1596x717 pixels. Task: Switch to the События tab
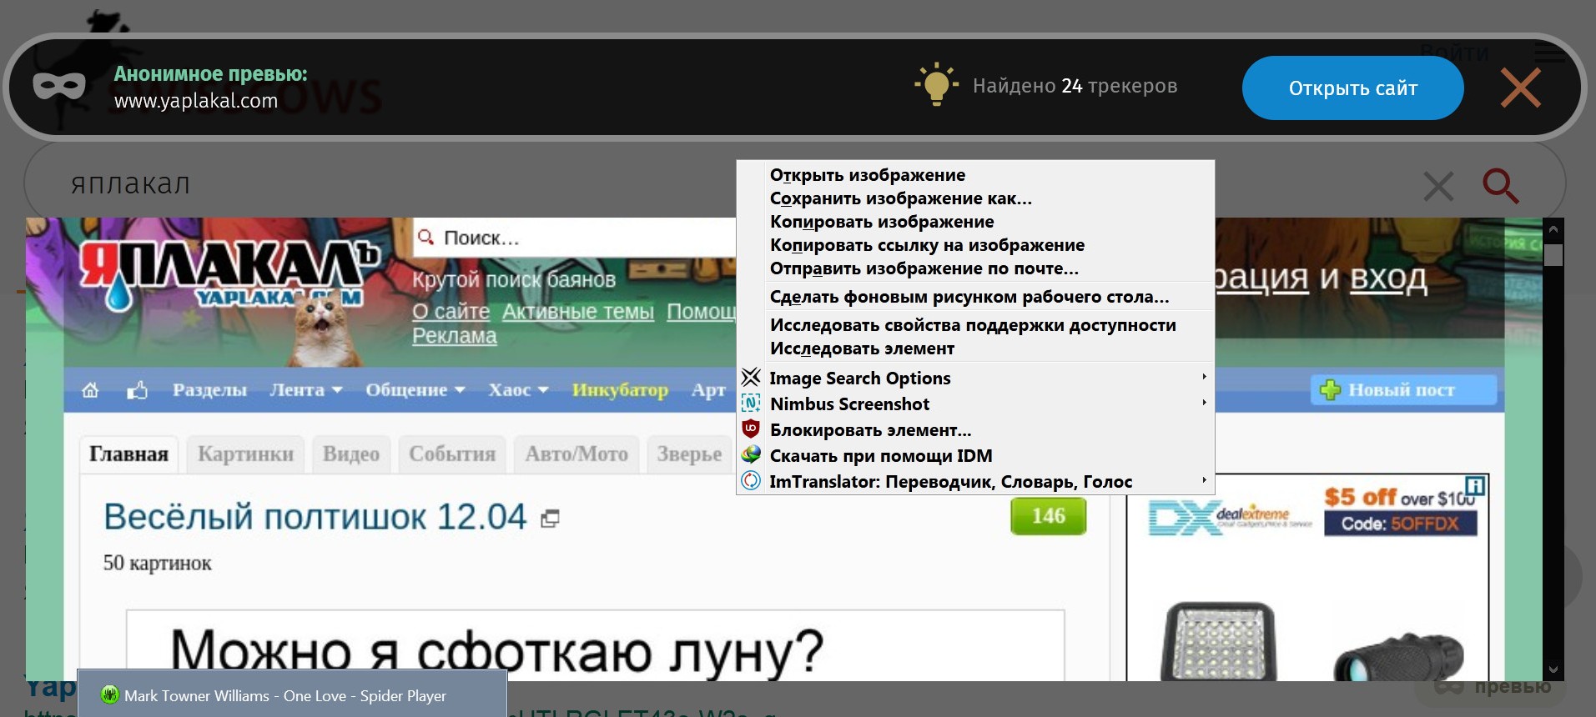pyautogui.click(x=451, y=454)
